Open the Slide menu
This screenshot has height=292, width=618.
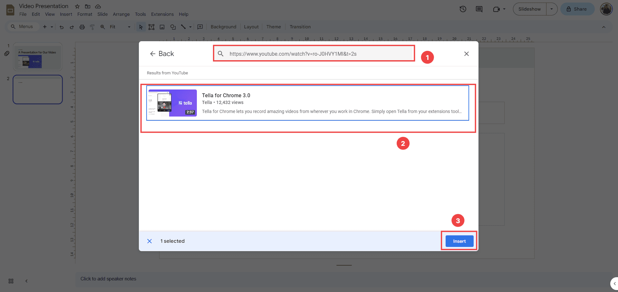tap(102, 14)
